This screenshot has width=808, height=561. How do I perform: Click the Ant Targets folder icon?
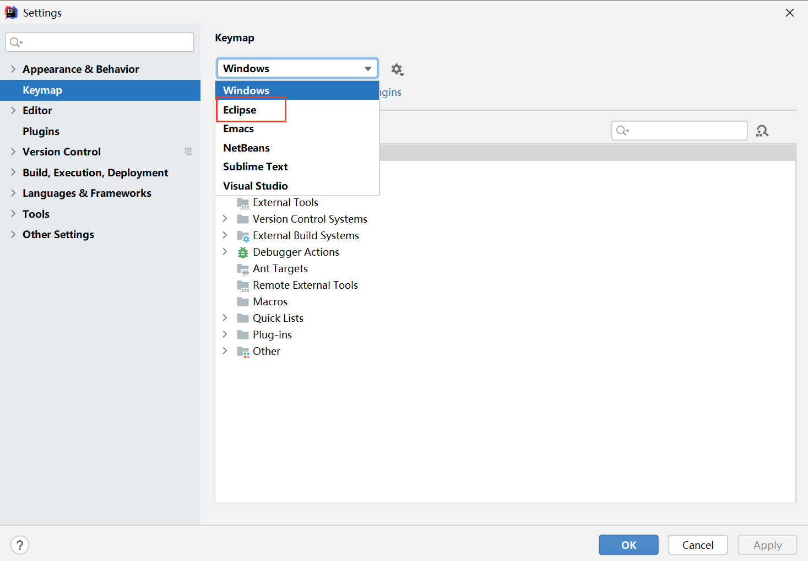(243, 269)
